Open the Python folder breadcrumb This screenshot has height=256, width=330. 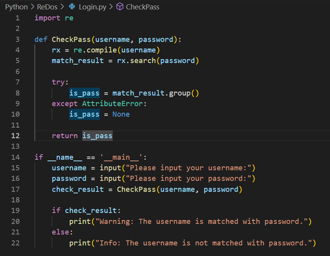point(17,7)
